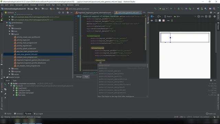This screenshot has width=220, height=124.
Task: Run the app with green play button
Action: 171,9
